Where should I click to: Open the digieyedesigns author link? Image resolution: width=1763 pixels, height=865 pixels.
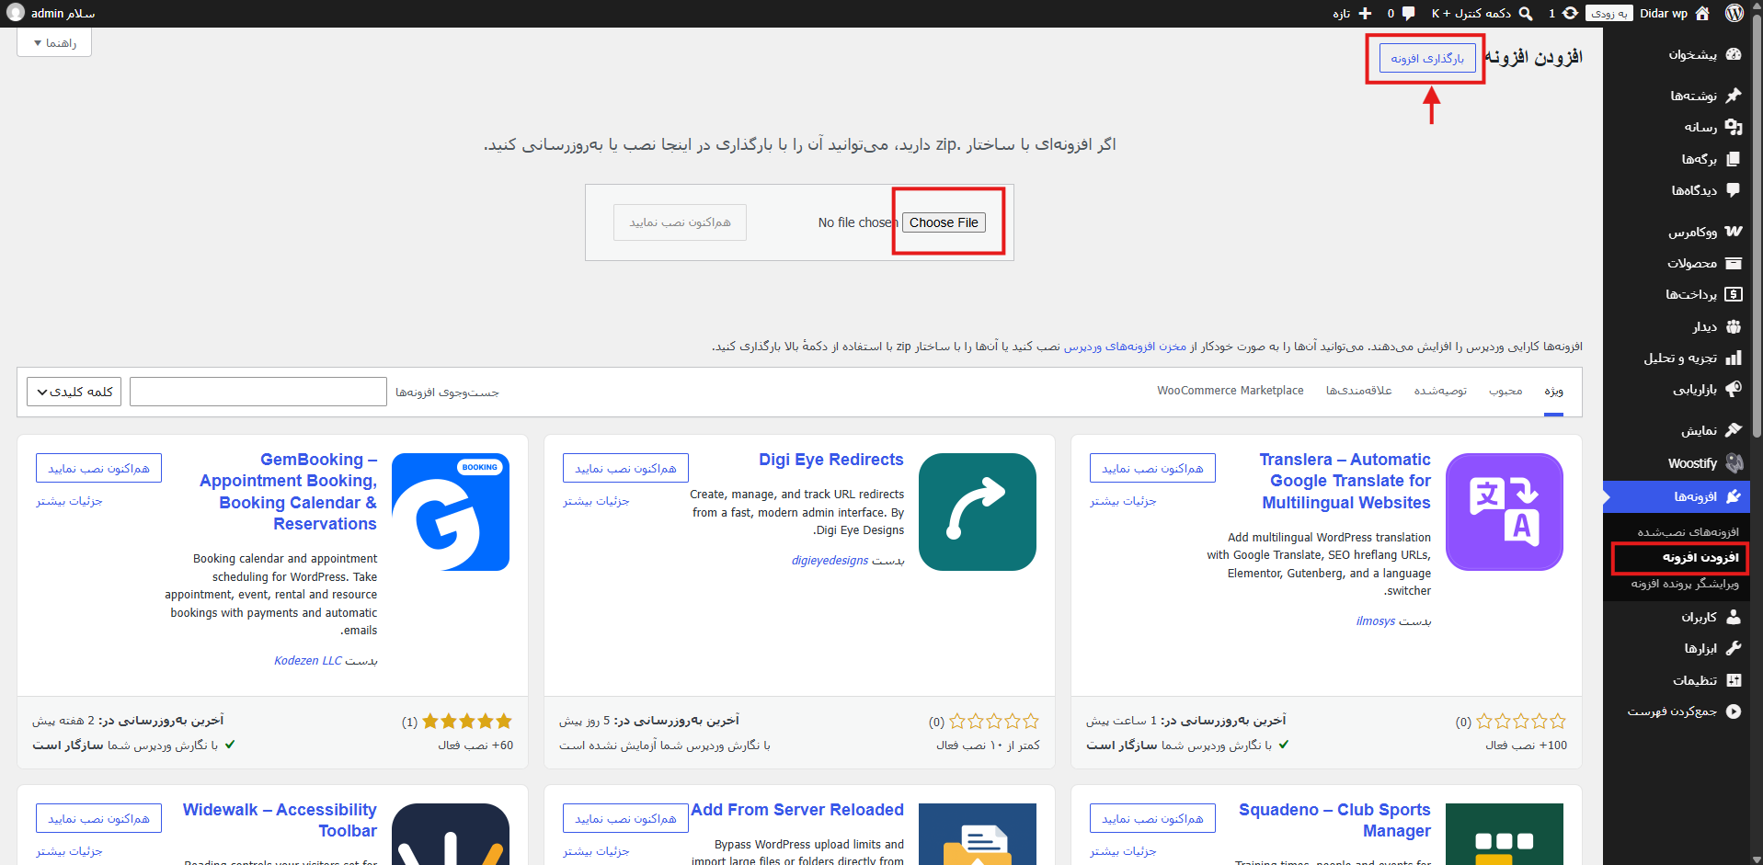click(x=830, y=561)
